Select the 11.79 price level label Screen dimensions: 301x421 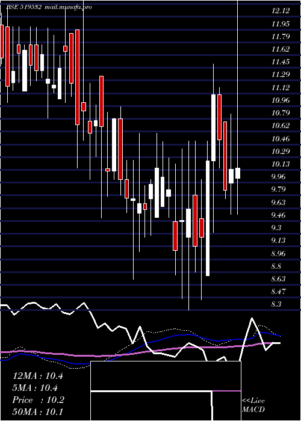(x=281, y=37)
